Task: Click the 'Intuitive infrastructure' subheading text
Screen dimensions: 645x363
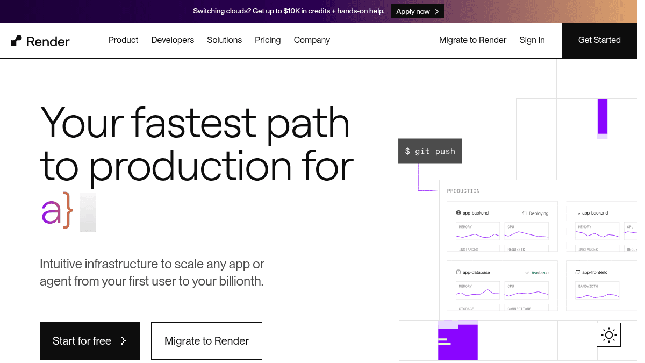Action: (152, 273)
